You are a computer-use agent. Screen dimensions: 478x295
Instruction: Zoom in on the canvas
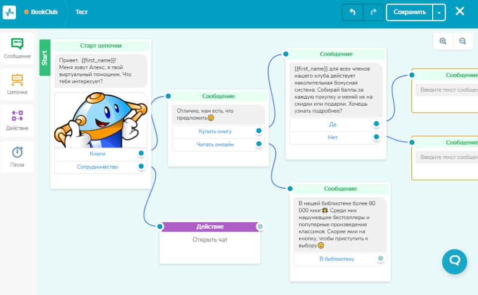(x=443, y=41)
